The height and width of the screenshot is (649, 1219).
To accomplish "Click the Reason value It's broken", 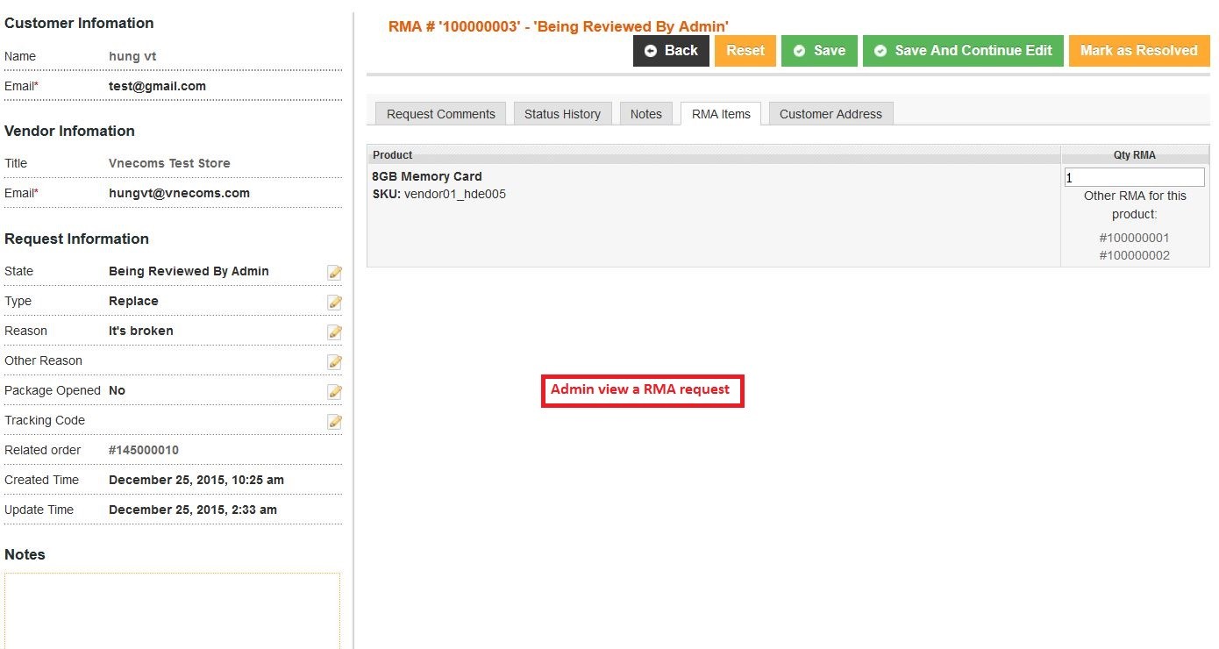I will pos(141,331).
